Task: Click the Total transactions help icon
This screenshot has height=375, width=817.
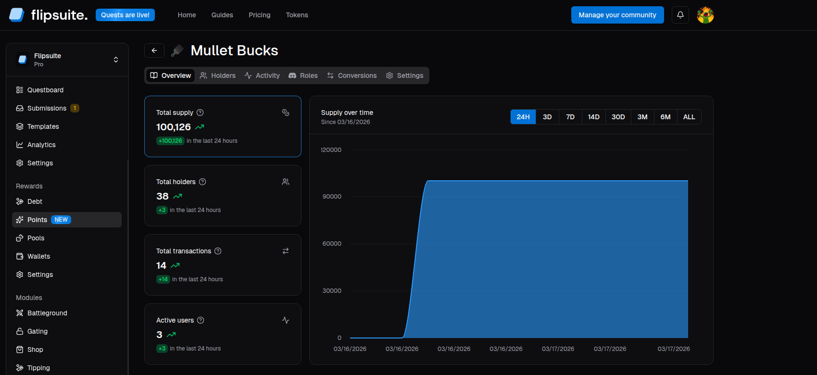Action: coord(218,251)
